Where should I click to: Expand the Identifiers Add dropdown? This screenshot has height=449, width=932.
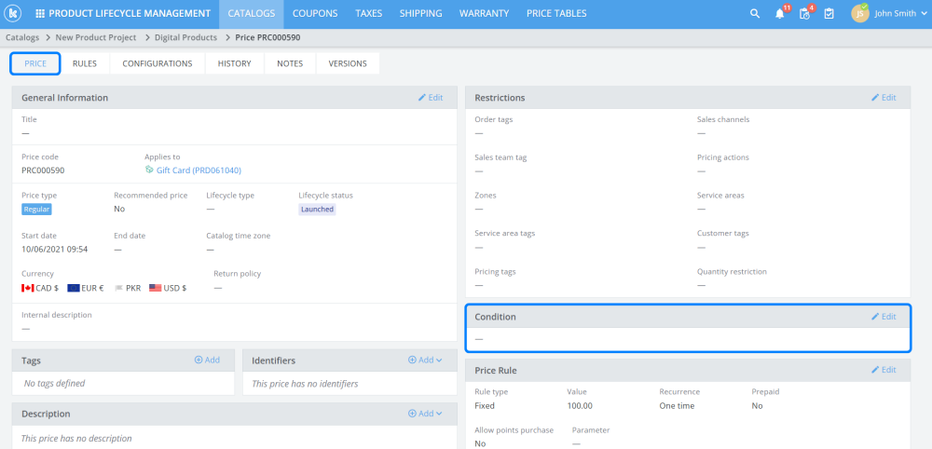(425, 360)
